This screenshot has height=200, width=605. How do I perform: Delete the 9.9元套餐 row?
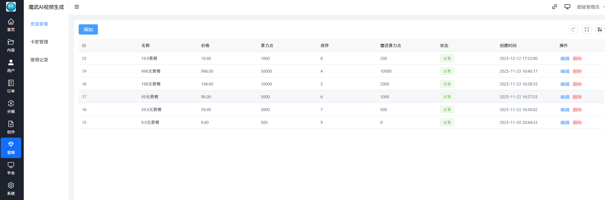(577, 123)
